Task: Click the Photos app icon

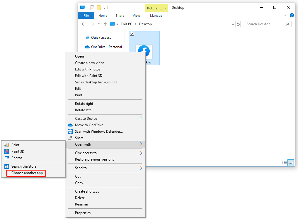Action: [6, 158]
